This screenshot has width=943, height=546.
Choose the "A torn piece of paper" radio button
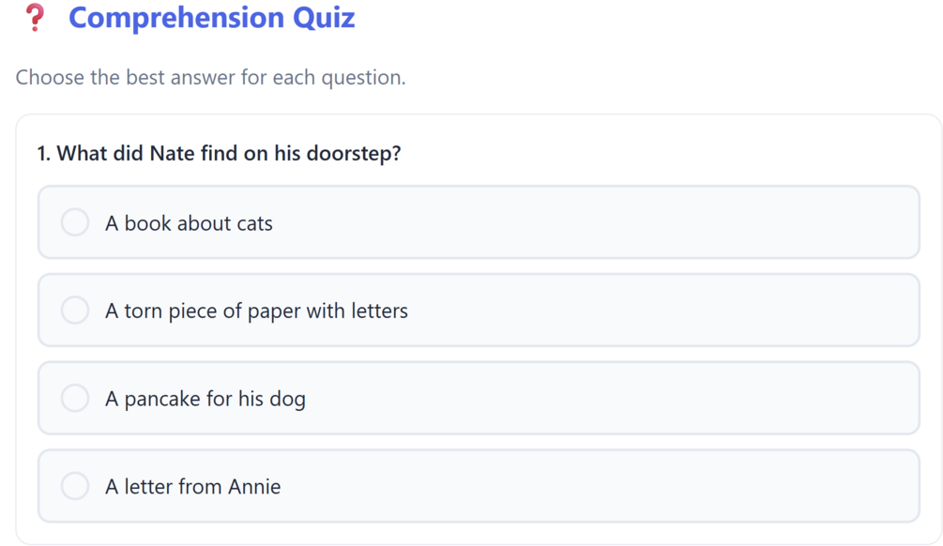pos(75,311)
